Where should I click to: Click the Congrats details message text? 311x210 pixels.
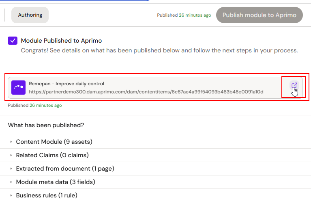(159, 50)
